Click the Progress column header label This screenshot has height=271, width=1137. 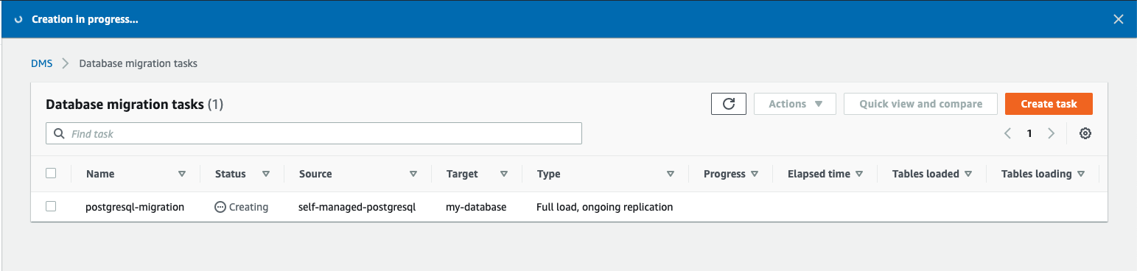[724, 175]
